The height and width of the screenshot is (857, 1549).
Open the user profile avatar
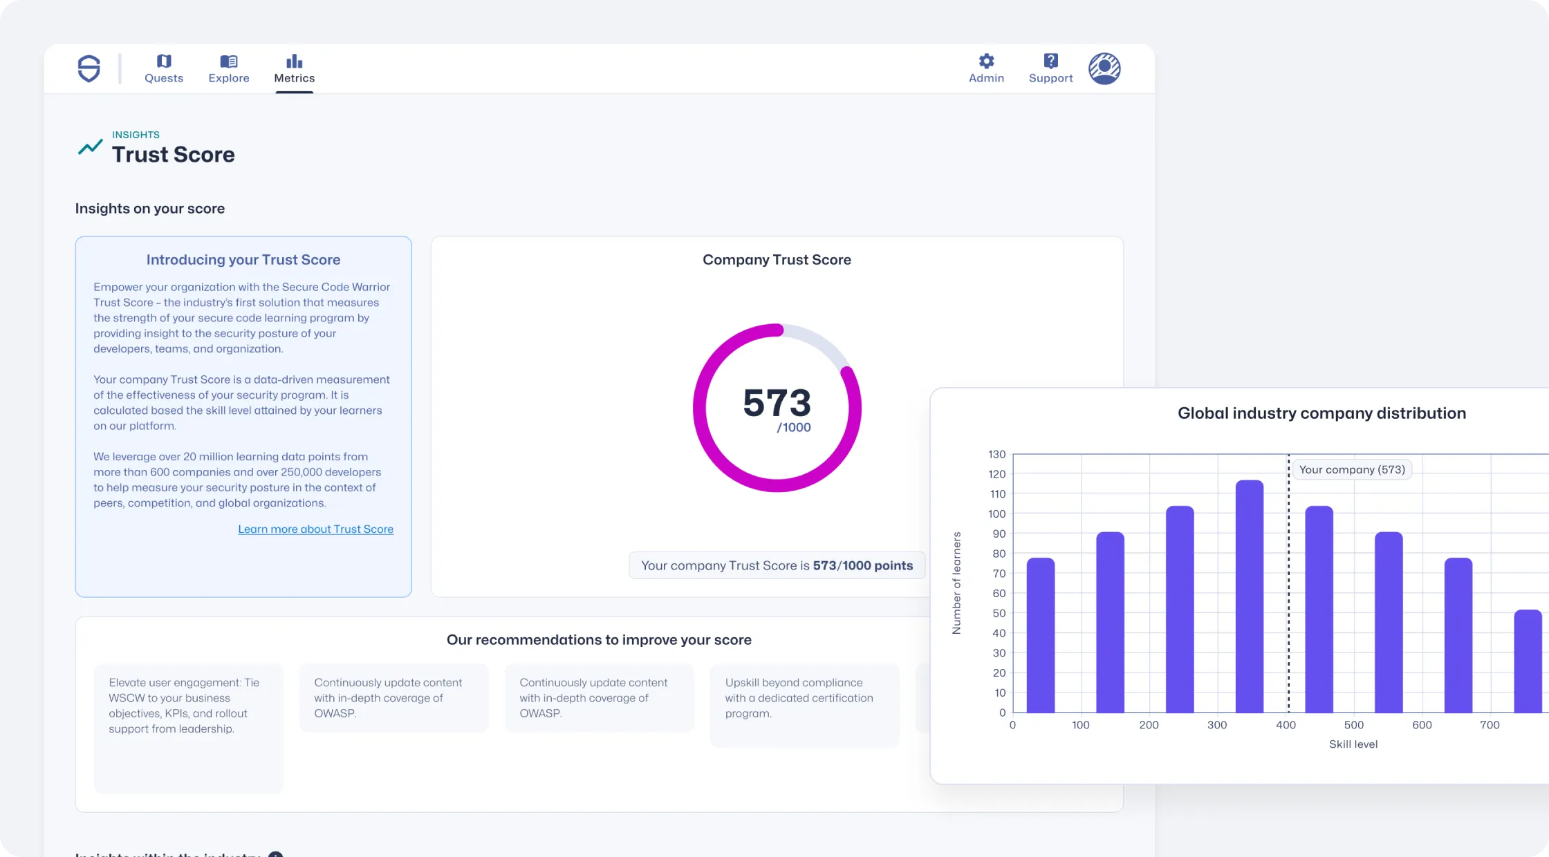(1104, 68)
